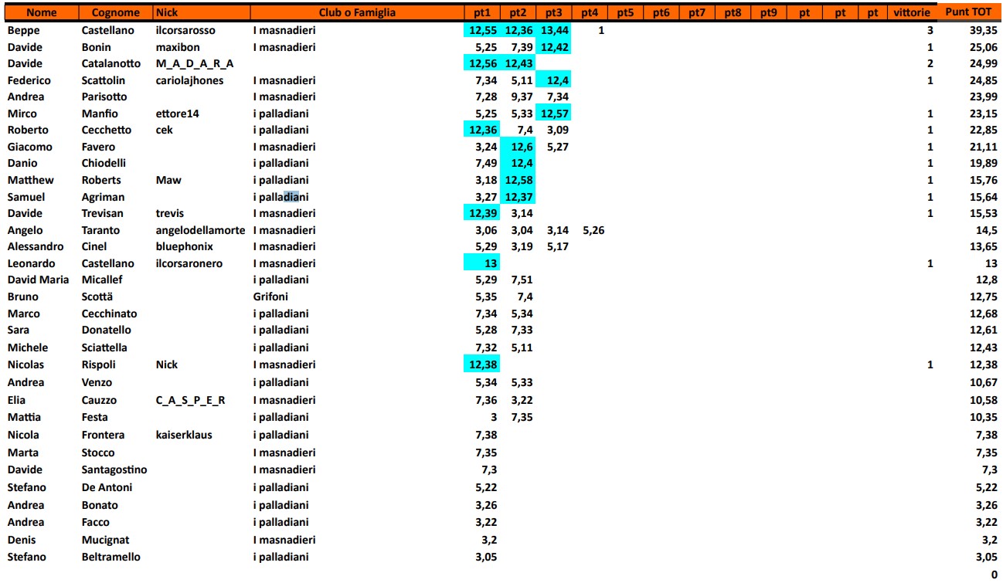Select total score 39,35
The height and width of the screenshot is (583, 1003).
click(983, 30)
